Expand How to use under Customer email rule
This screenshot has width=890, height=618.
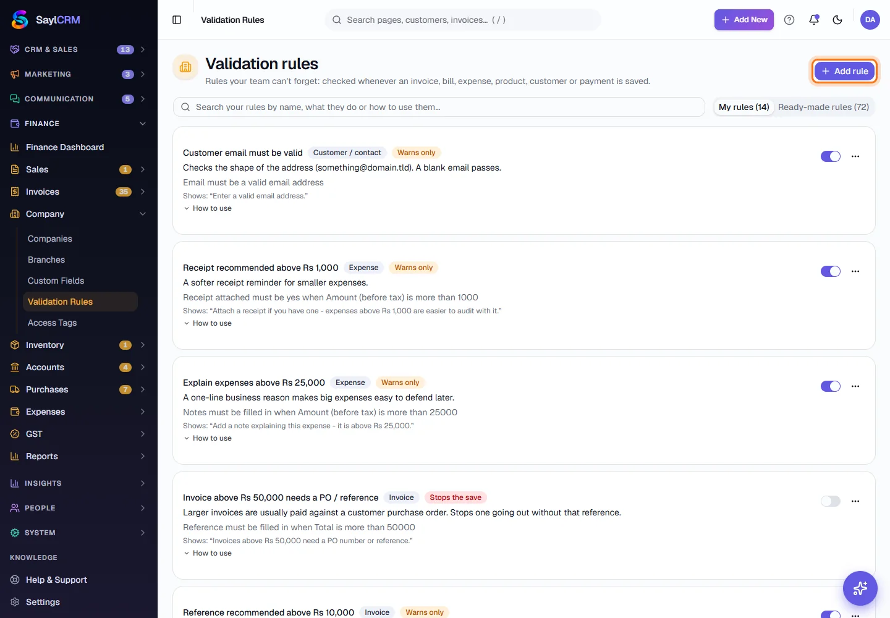point(208,208)
